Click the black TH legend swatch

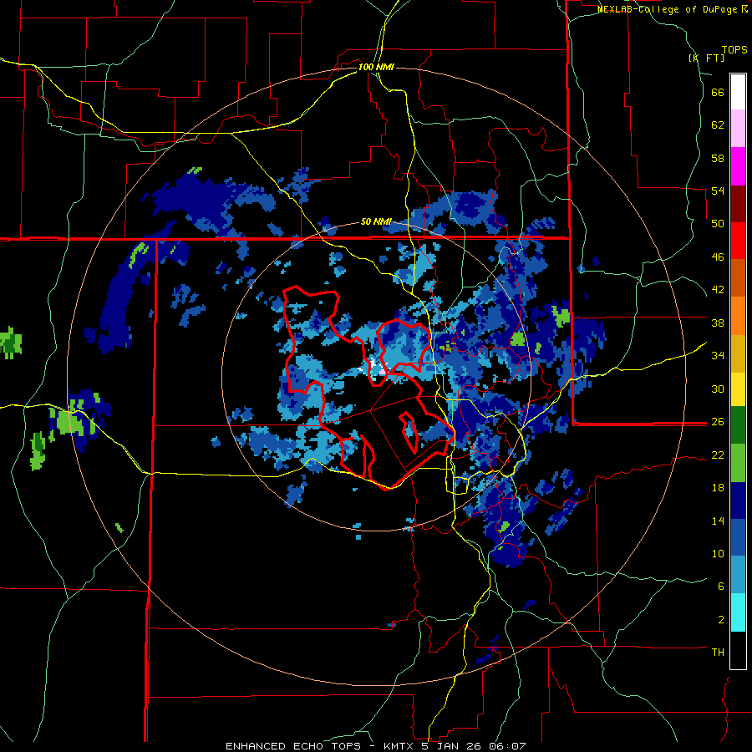[x=738, y=650]
